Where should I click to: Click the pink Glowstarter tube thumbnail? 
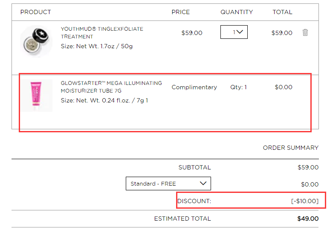(36, 96)
